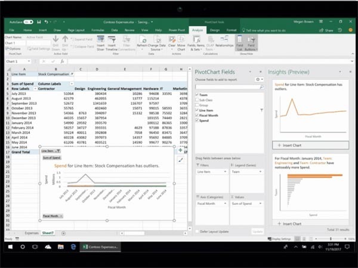Check the Group field checkbox

pos(197,105)
